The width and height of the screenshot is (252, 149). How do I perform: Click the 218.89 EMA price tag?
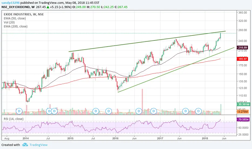coord(243,47)
